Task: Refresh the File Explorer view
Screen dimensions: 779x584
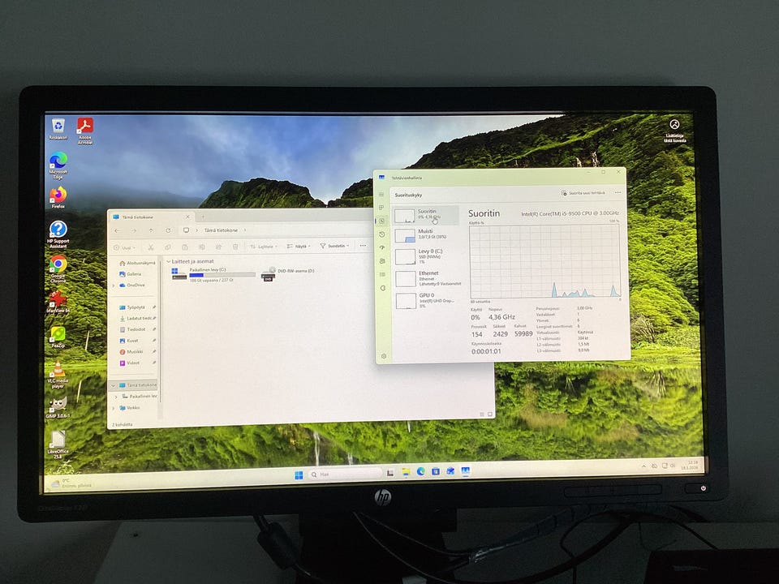Action: point(168,230)
